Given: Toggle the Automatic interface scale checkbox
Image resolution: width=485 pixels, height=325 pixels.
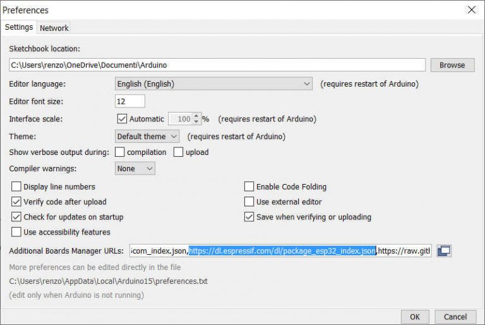Looking at the screenshot, I should pyautogui.click(x=122, y=119).
